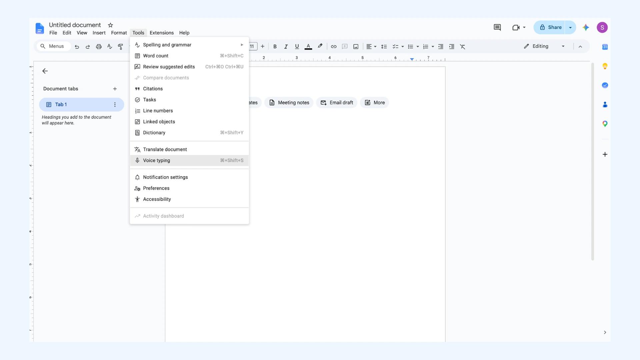Click the Insert link icon
Image resolution: width=640 pixels, height=360 pixels.
click(x=334, y=47)
